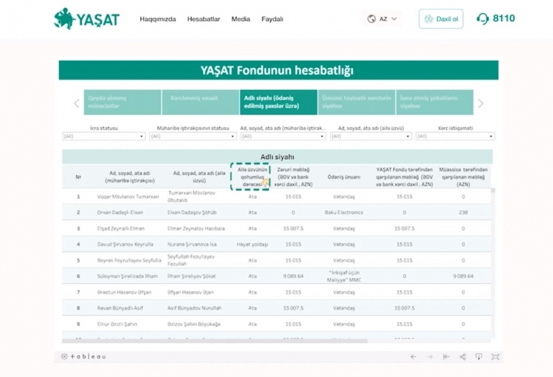The image size is (553, 377).
Task: Click the YAŞAT logo
Action: coord(87,19)
